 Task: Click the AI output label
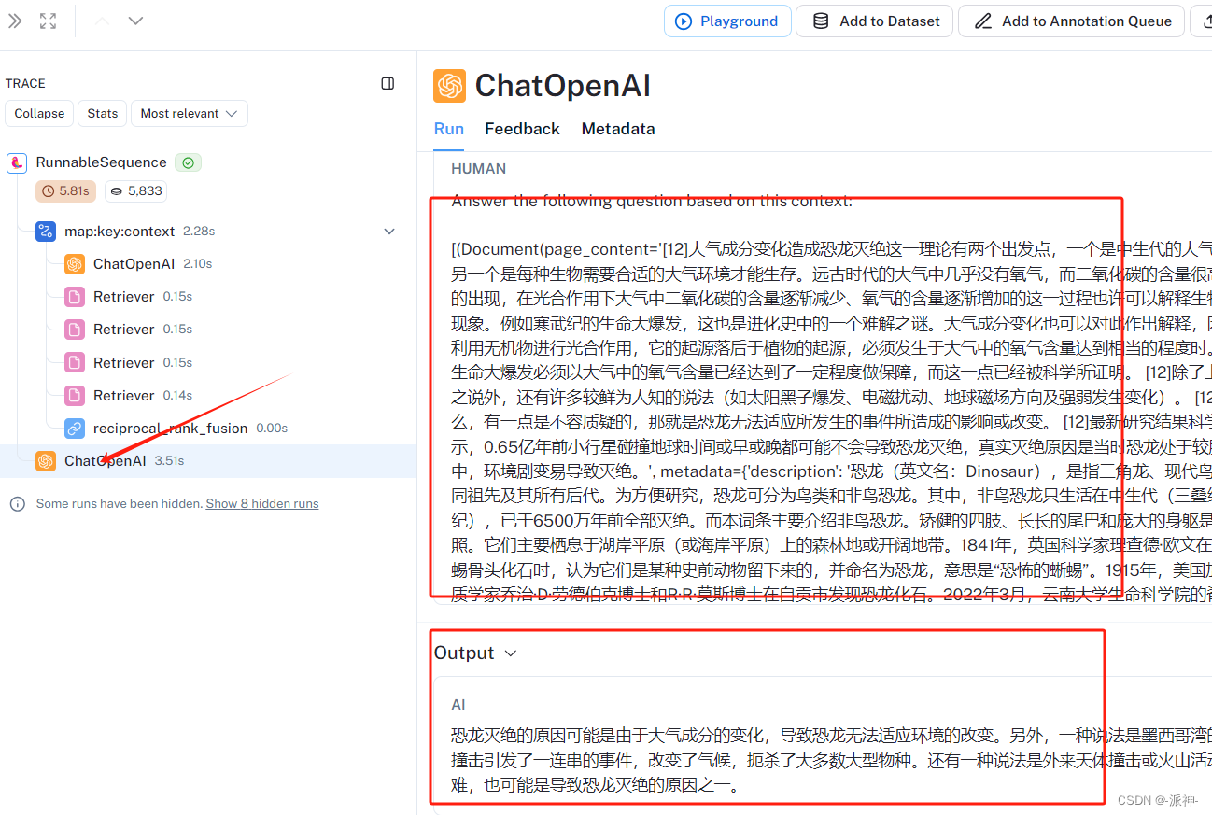click(458, 705)
